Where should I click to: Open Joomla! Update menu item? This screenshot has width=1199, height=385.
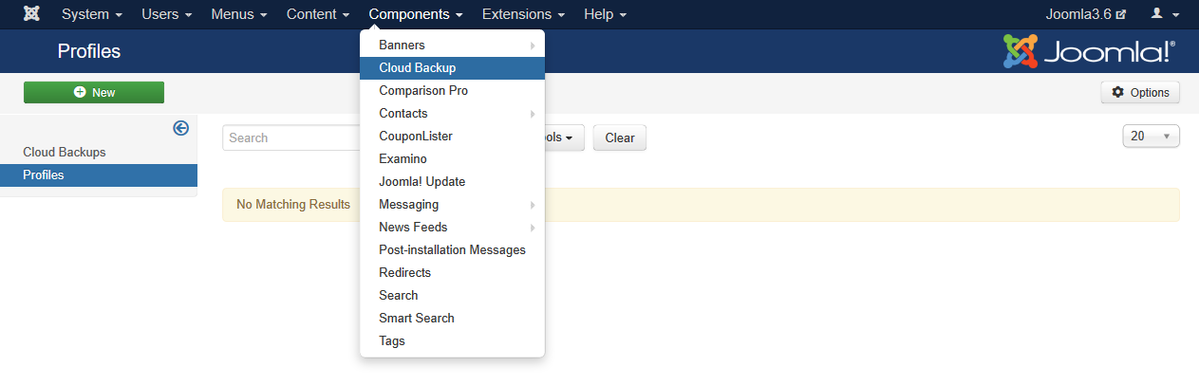422,182
